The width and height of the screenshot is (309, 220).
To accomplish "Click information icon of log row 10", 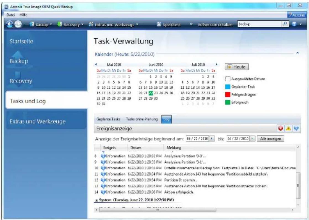I will (x=103, y=168).
